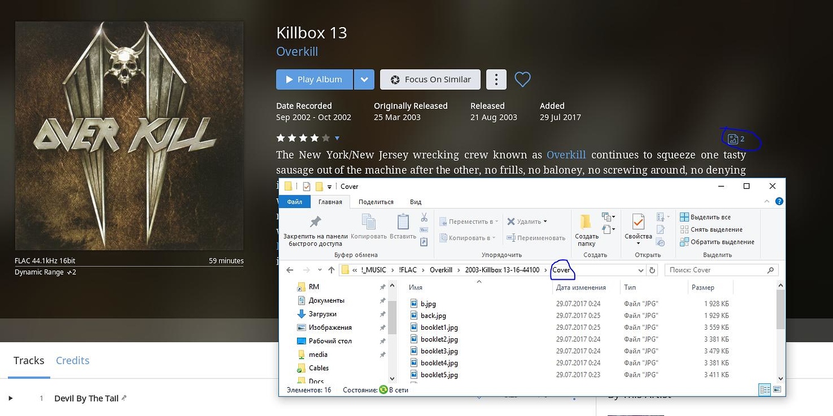The width and height of the screenshot is (833, 416).
Task: Open Вид ribbon tab in Explorer
Action: coord(416,202)
